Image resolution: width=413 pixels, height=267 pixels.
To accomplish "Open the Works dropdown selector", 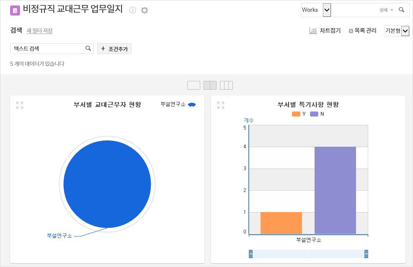I will (x=327, y=10).
